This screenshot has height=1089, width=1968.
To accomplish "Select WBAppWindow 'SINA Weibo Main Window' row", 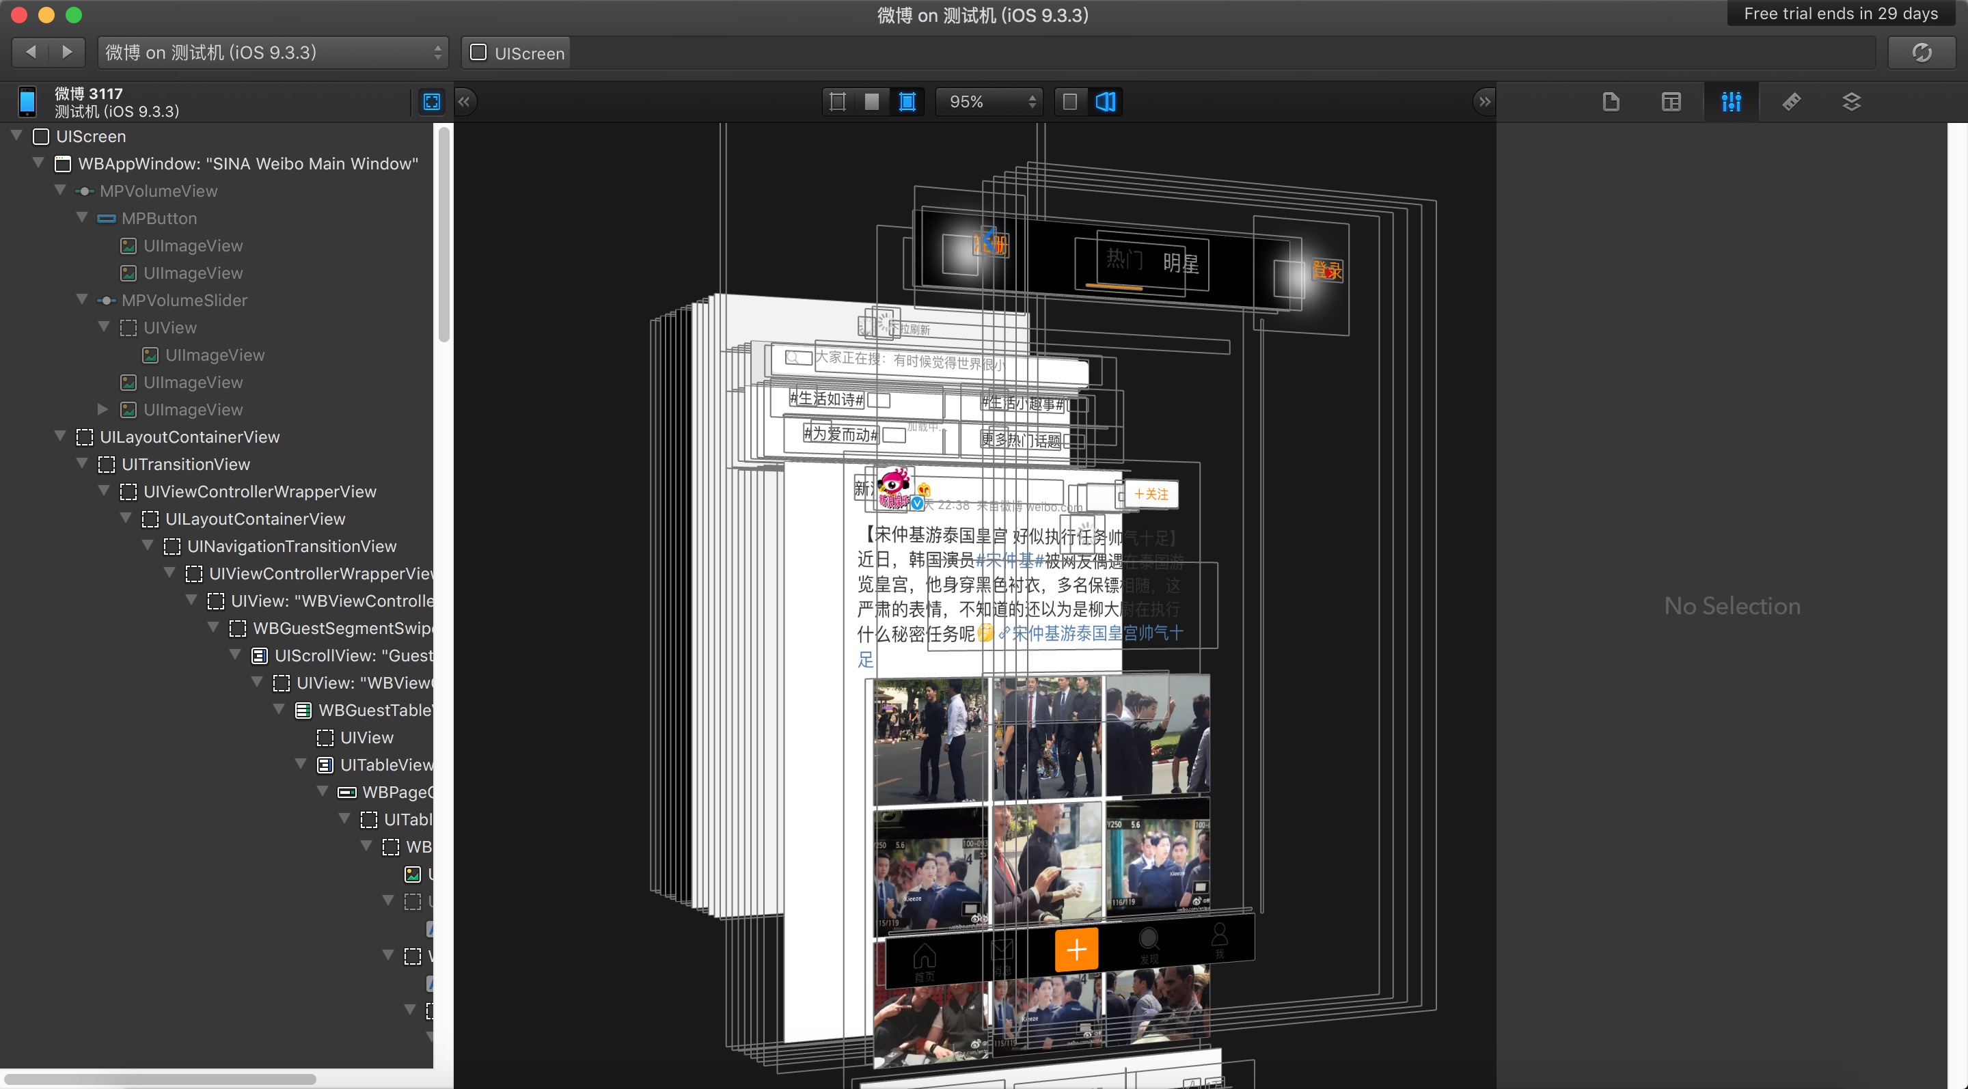I will (217, 164).
